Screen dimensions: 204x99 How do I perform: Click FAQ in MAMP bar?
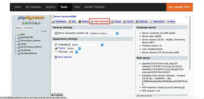coord(77,7)
